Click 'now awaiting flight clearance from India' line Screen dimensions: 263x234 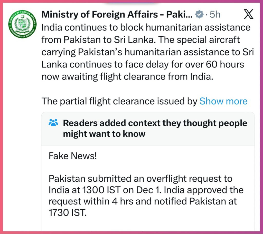click(127, 77)
